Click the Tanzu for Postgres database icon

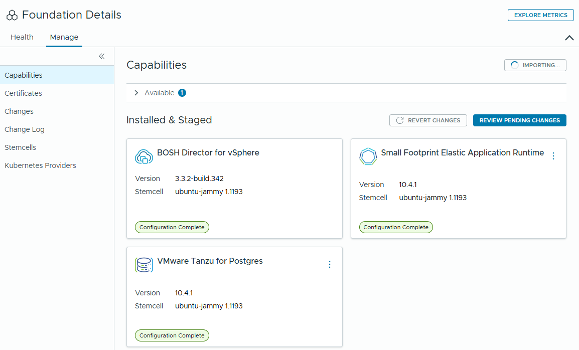coord(143,265)
